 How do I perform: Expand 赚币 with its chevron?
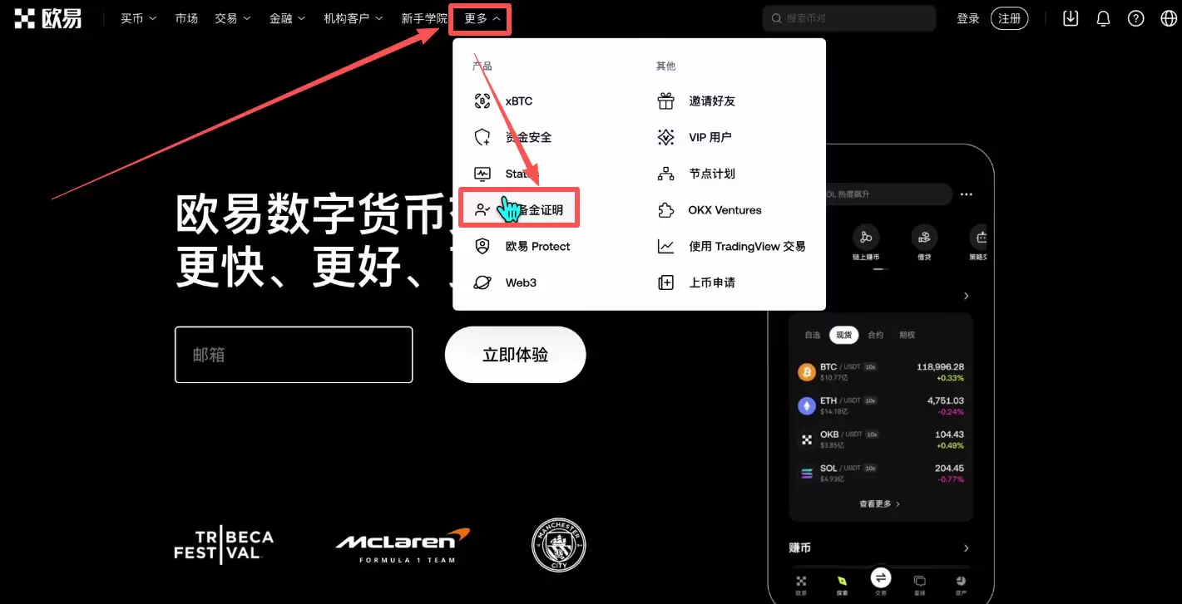(x=964, y=548)
